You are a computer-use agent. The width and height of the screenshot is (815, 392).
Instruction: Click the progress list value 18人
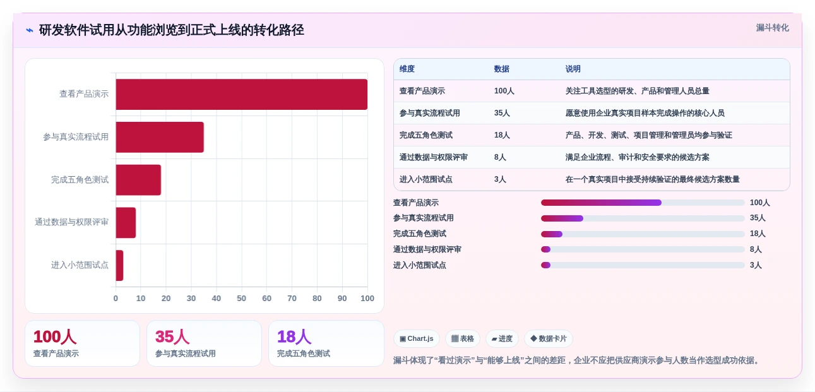[x=758, y=234]
